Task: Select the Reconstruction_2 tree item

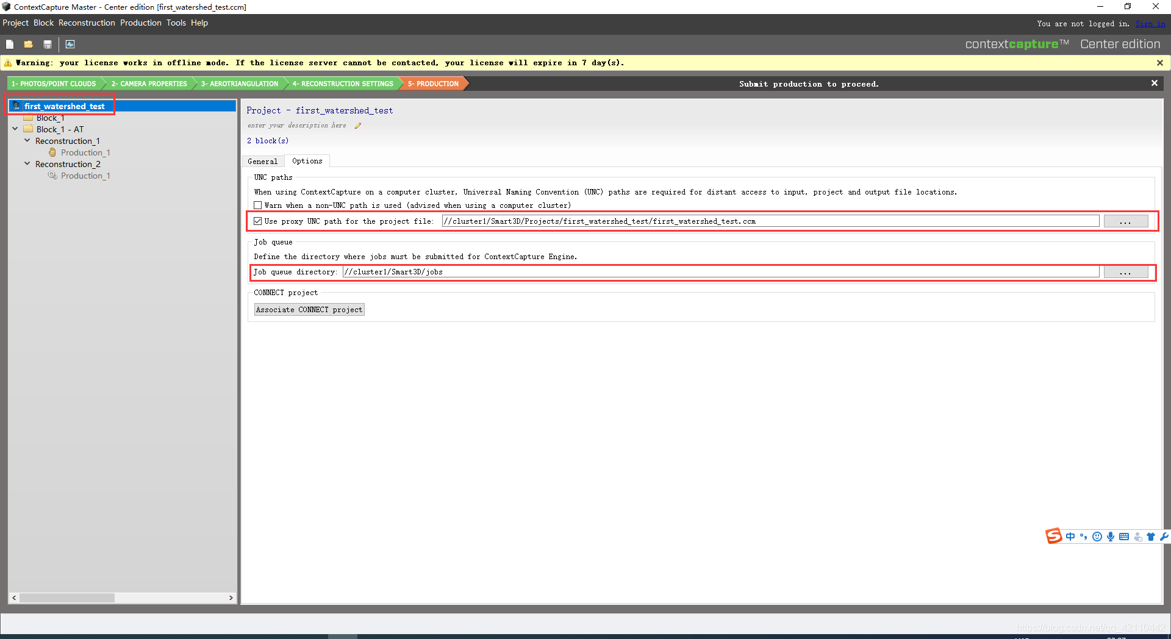Action: click(x=68, y=164)
